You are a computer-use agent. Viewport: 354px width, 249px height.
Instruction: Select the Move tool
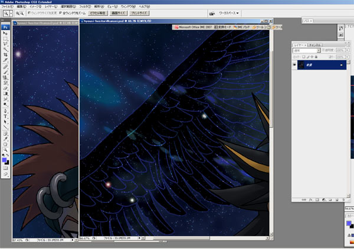(x=5, y=33)
